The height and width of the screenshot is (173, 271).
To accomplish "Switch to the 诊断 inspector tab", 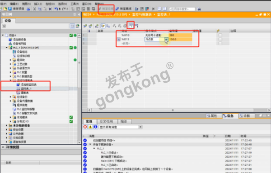I will point(247,116).
